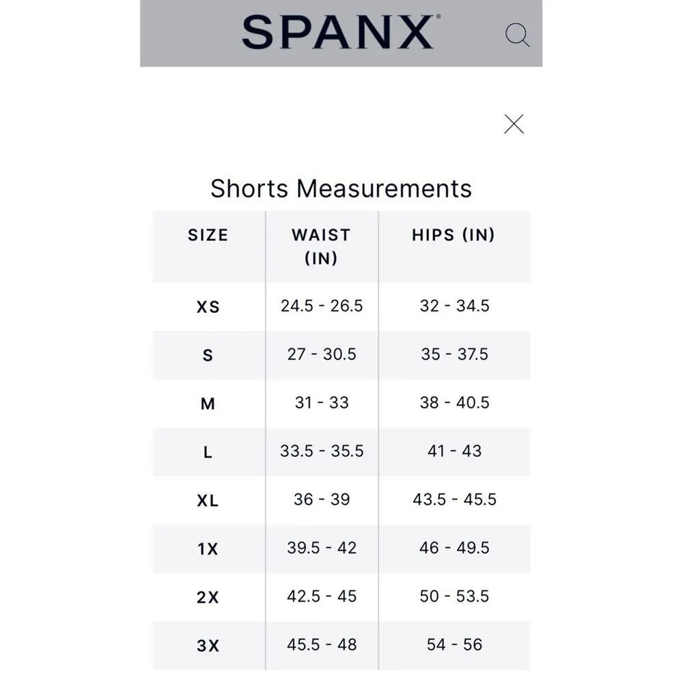This screenshot has height=683, width=683.
Task: Click the XS size row label
Action: (x=208, y=307)
